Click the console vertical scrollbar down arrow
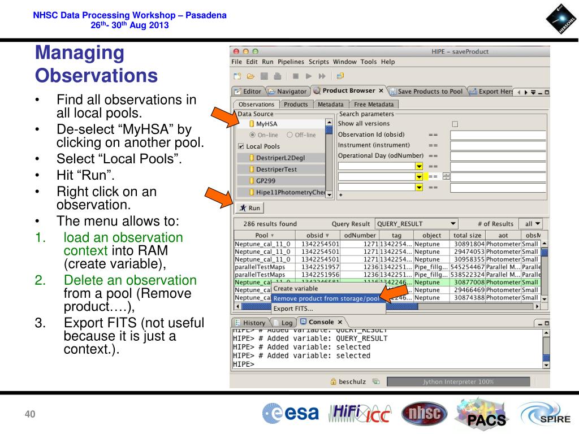This screenshot has width=579, height=434. point(546,365)
